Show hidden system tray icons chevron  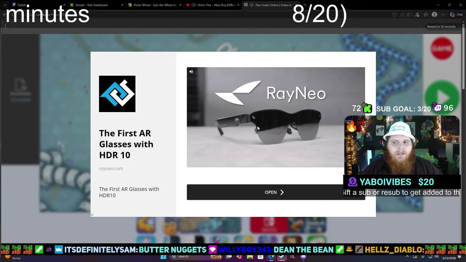pyautogui.click(x=407, y=257)
